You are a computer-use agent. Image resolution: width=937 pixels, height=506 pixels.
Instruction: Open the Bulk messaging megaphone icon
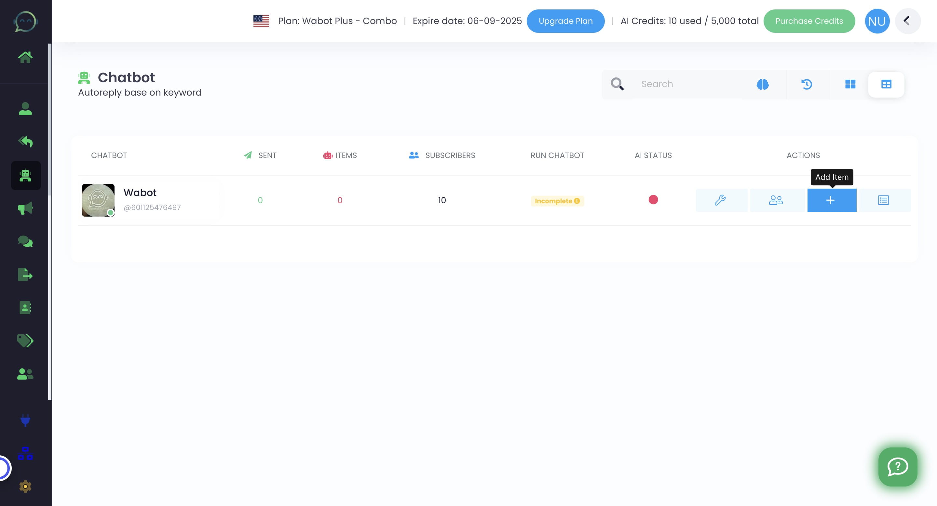click(x=25, y=208)
